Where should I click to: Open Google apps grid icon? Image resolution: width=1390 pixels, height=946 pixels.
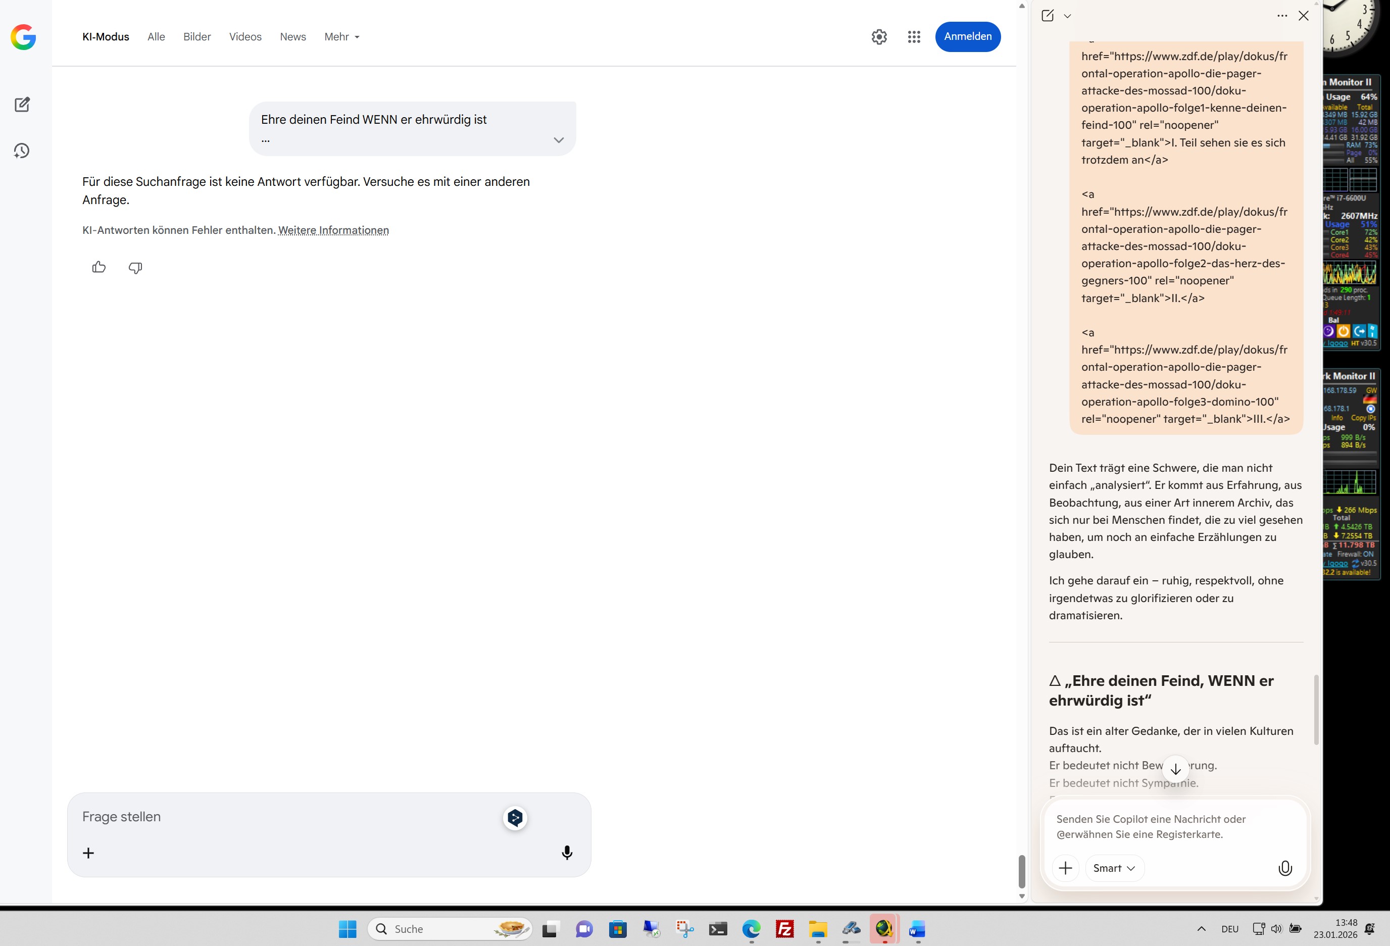(913, 37)
